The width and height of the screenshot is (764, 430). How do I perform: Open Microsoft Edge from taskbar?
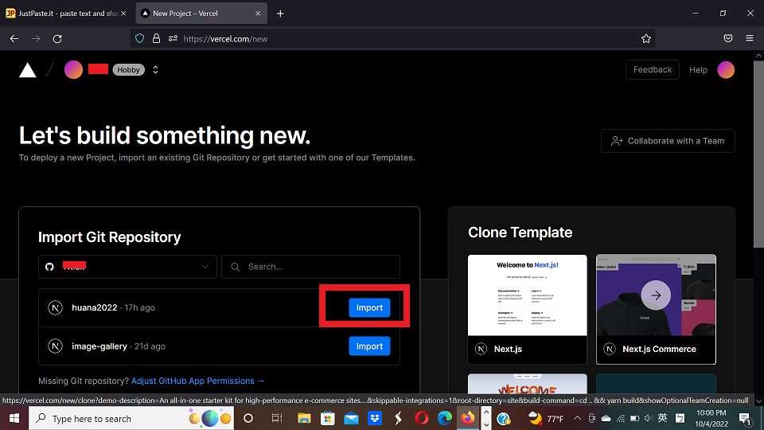point(445,418)
